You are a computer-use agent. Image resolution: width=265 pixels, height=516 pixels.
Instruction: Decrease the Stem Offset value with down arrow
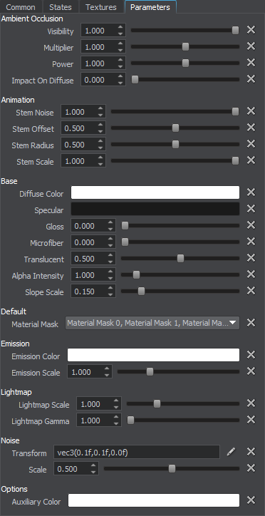click(100, 131)
